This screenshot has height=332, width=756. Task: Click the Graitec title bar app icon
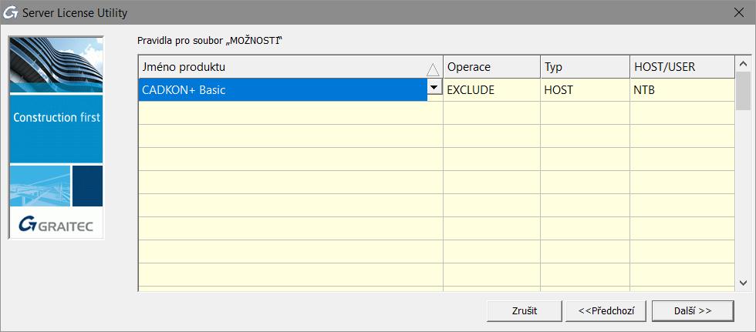point(12,13)
